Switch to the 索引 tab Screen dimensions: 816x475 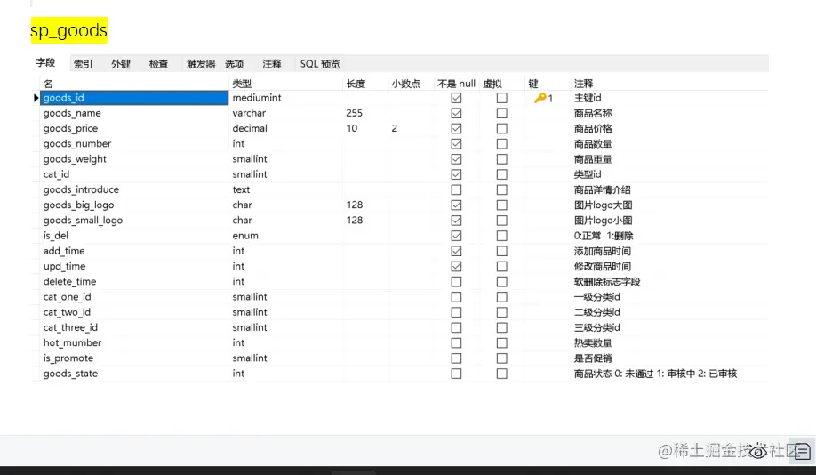(83, 63)
